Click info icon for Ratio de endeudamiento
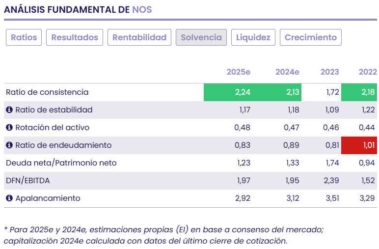379x249 pixels. pos(9,145)
